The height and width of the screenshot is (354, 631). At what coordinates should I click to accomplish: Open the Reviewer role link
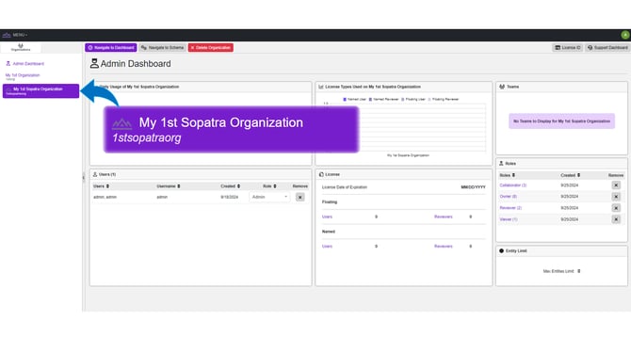coord(510,208)
